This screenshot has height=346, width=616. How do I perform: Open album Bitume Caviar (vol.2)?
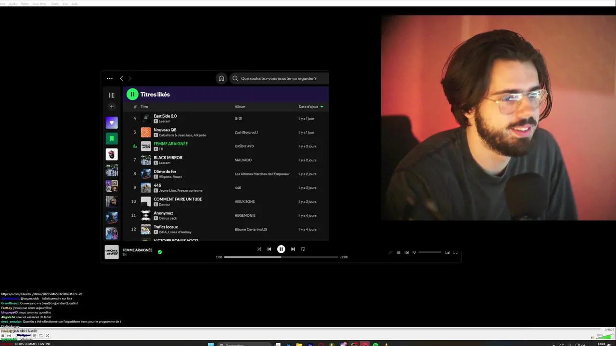pyautogui.click(x=251, y=229)
